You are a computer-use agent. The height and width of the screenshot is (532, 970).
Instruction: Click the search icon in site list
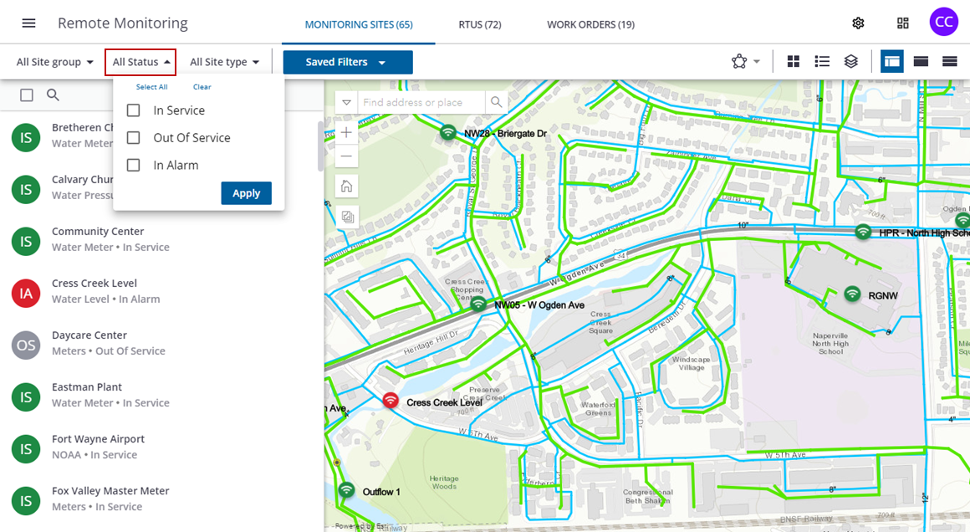pos(53,95)
